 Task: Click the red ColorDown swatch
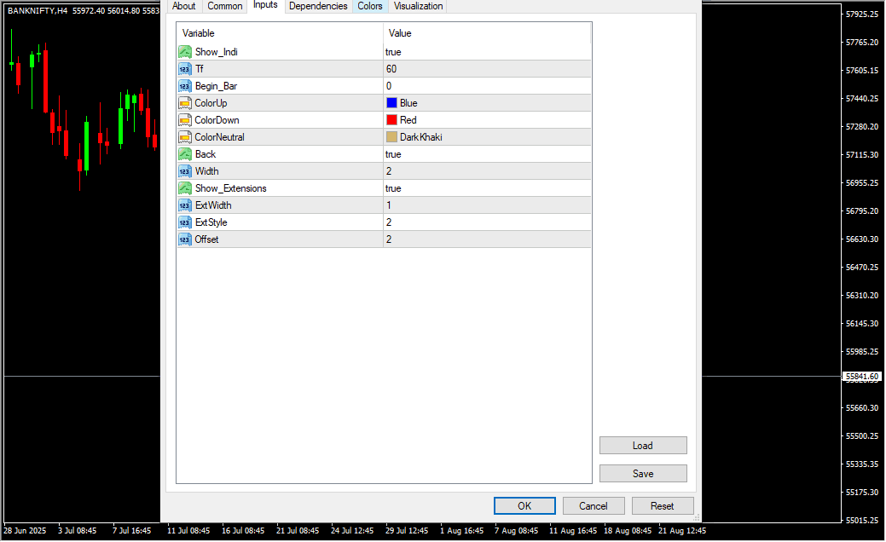tap(392, 120)
